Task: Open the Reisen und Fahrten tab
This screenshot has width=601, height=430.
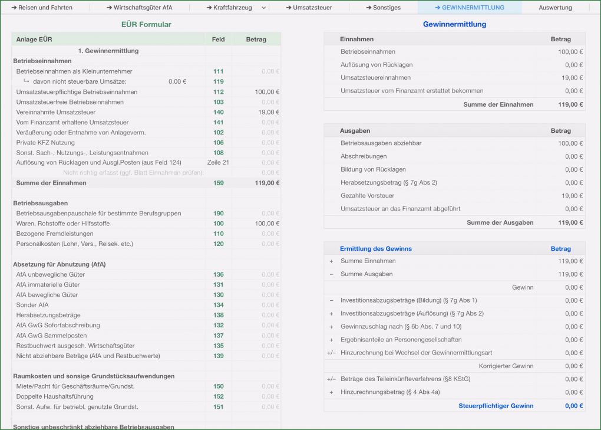Action: click(45, 8)
